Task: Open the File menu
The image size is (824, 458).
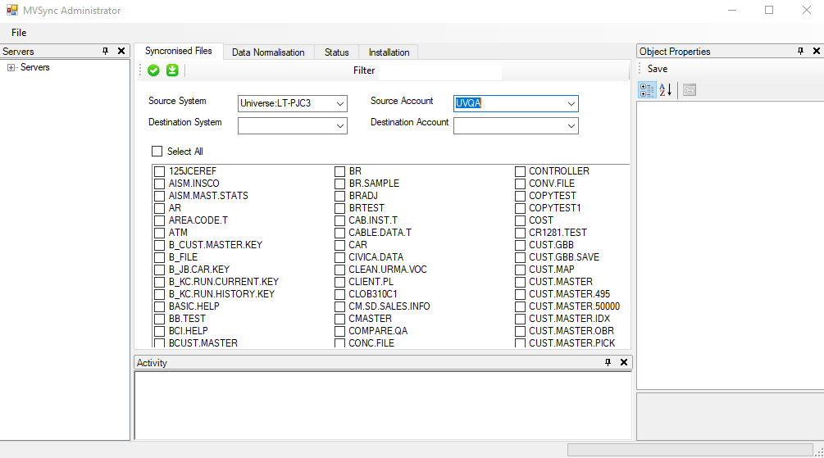Action: coord(19,33)
